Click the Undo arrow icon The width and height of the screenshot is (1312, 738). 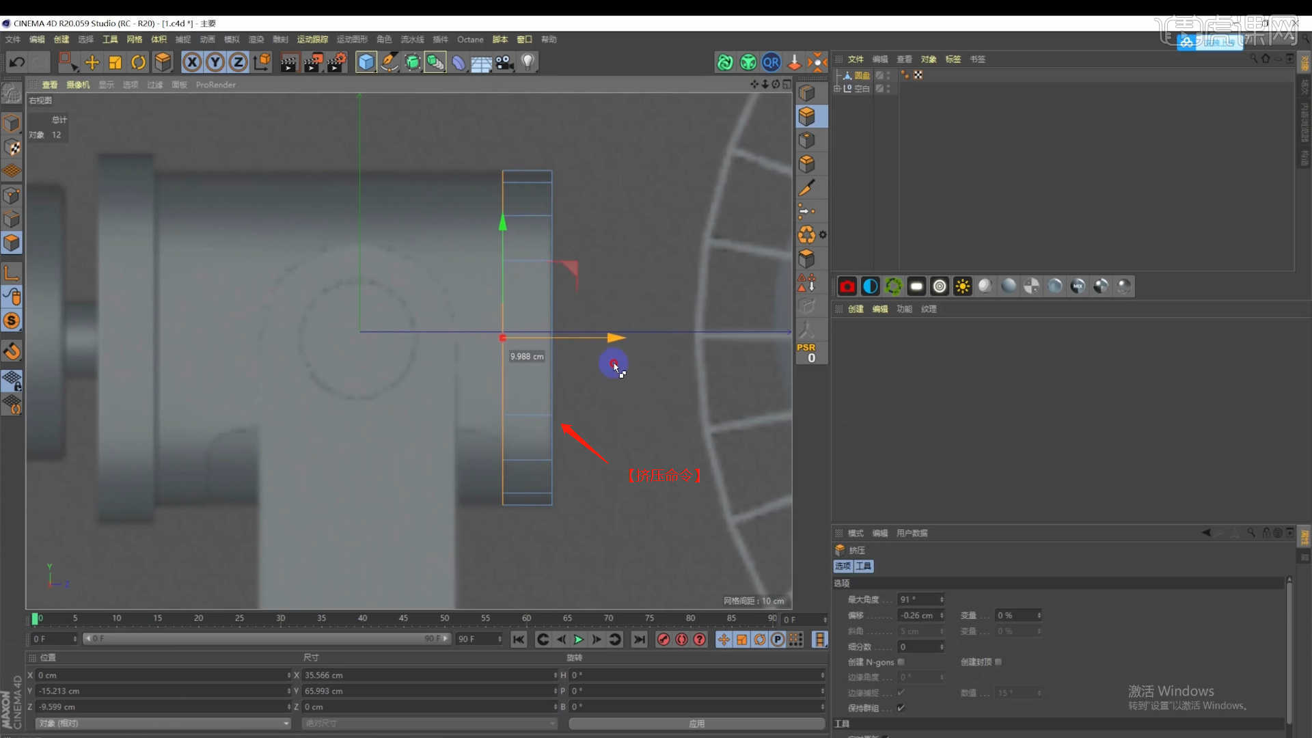click(x=16, y=63)
